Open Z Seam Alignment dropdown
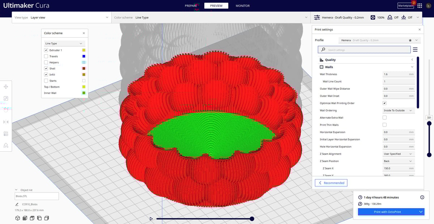Image resolution: width=434 pixels, height=224 pixels. (399, 154)
